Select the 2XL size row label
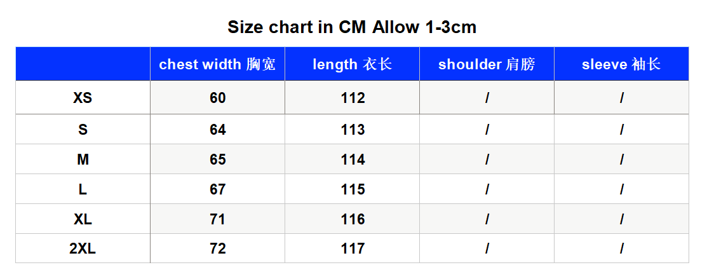This screenshot has width=707, height=279. point(83,248)
